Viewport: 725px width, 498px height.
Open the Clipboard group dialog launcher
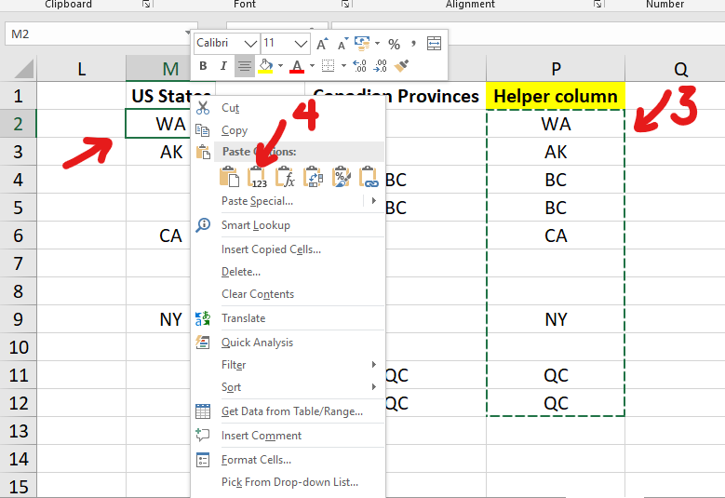(146, 4)
